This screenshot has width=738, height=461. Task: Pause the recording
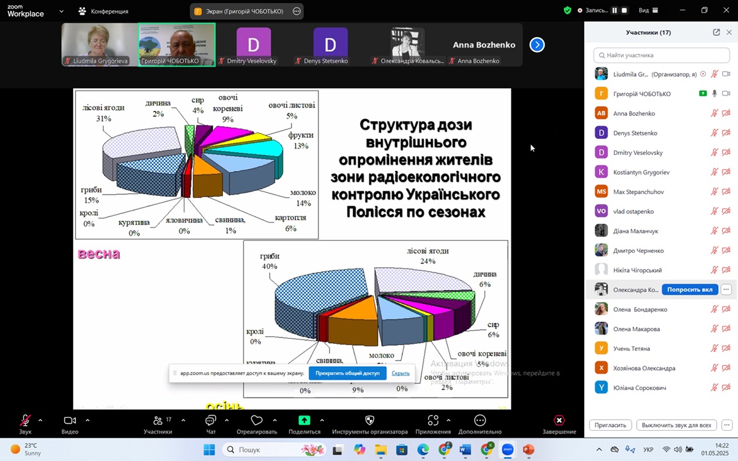click(x=615, y=10)
